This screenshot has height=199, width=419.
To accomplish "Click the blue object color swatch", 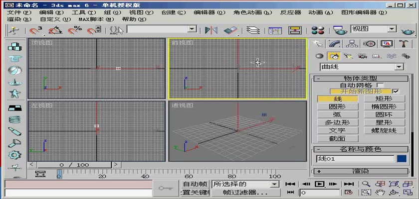I will (402, 159).
